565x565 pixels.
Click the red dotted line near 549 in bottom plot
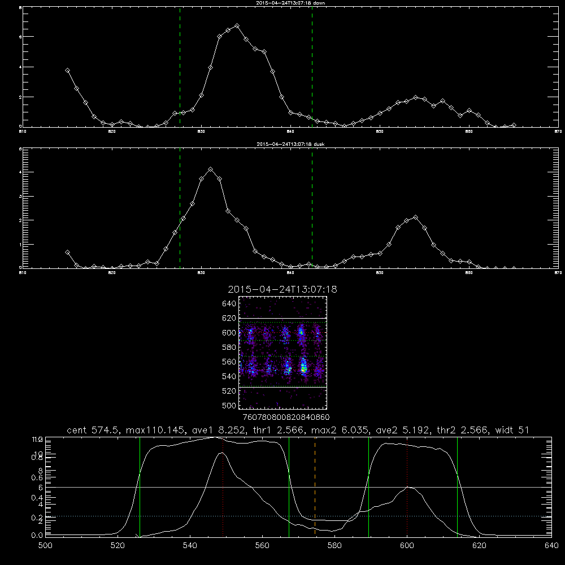pyautogui.click(x=223, y=486)
